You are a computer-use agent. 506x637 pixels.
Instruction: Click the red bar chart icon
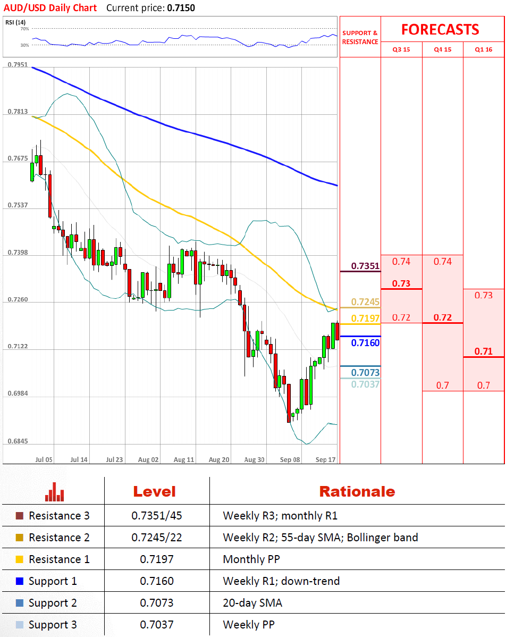(54, 492)
